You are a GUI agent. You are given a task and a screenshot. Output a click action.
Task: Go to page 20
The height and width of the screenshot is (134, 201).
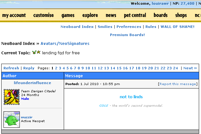pyautogui.click(x=150, y=68)
